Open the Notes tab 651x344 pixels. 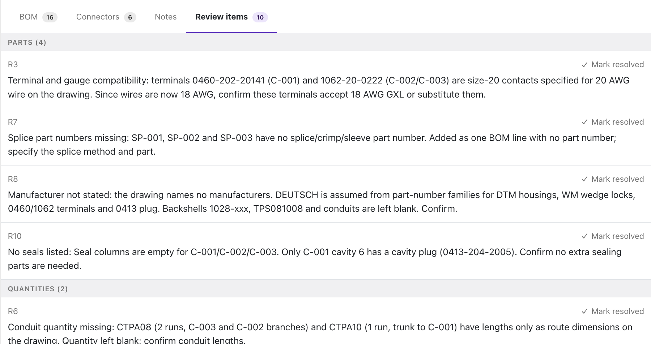pyautogui.click(x=166, y=17)
